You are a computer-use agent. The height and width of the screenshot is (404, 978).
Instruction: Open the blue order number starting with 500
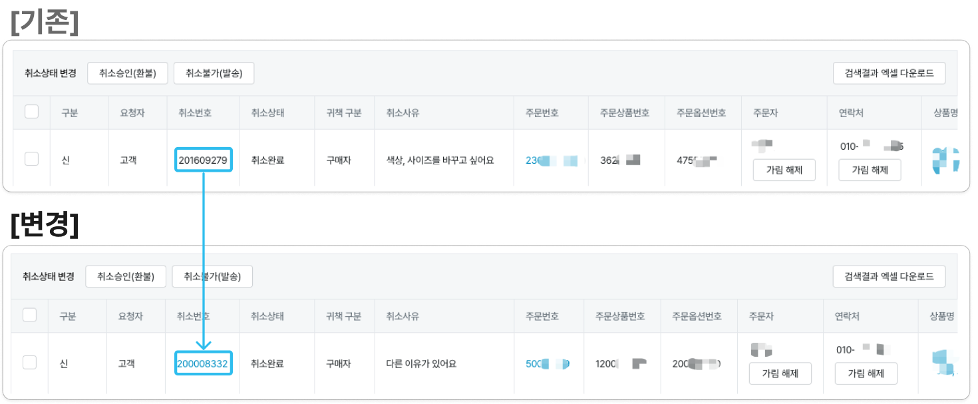click(548, 364)
